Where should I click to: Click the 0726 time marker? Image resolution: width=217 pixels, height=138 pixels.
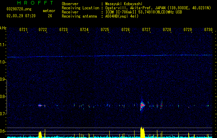click(126, 30)
